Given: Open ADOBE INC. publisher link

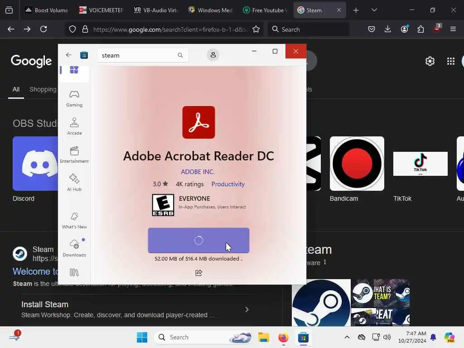Looking at the screenshot, I should (x=198, y=172).
